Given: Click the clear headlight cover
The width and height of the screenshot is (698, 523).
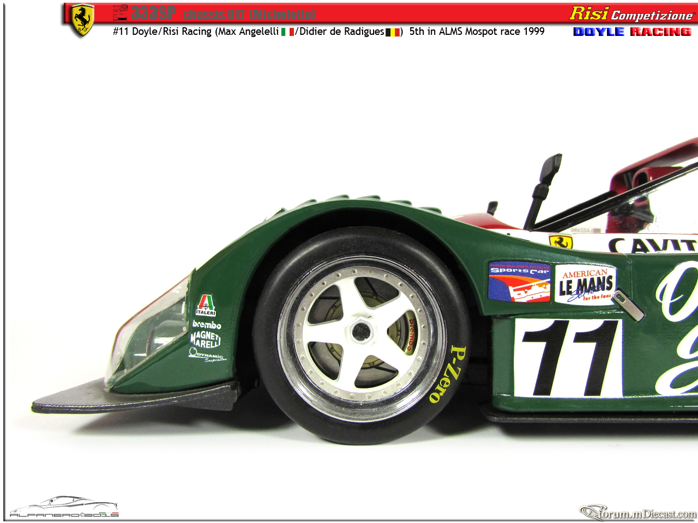Looking at the screenshot, I should 151,330.
